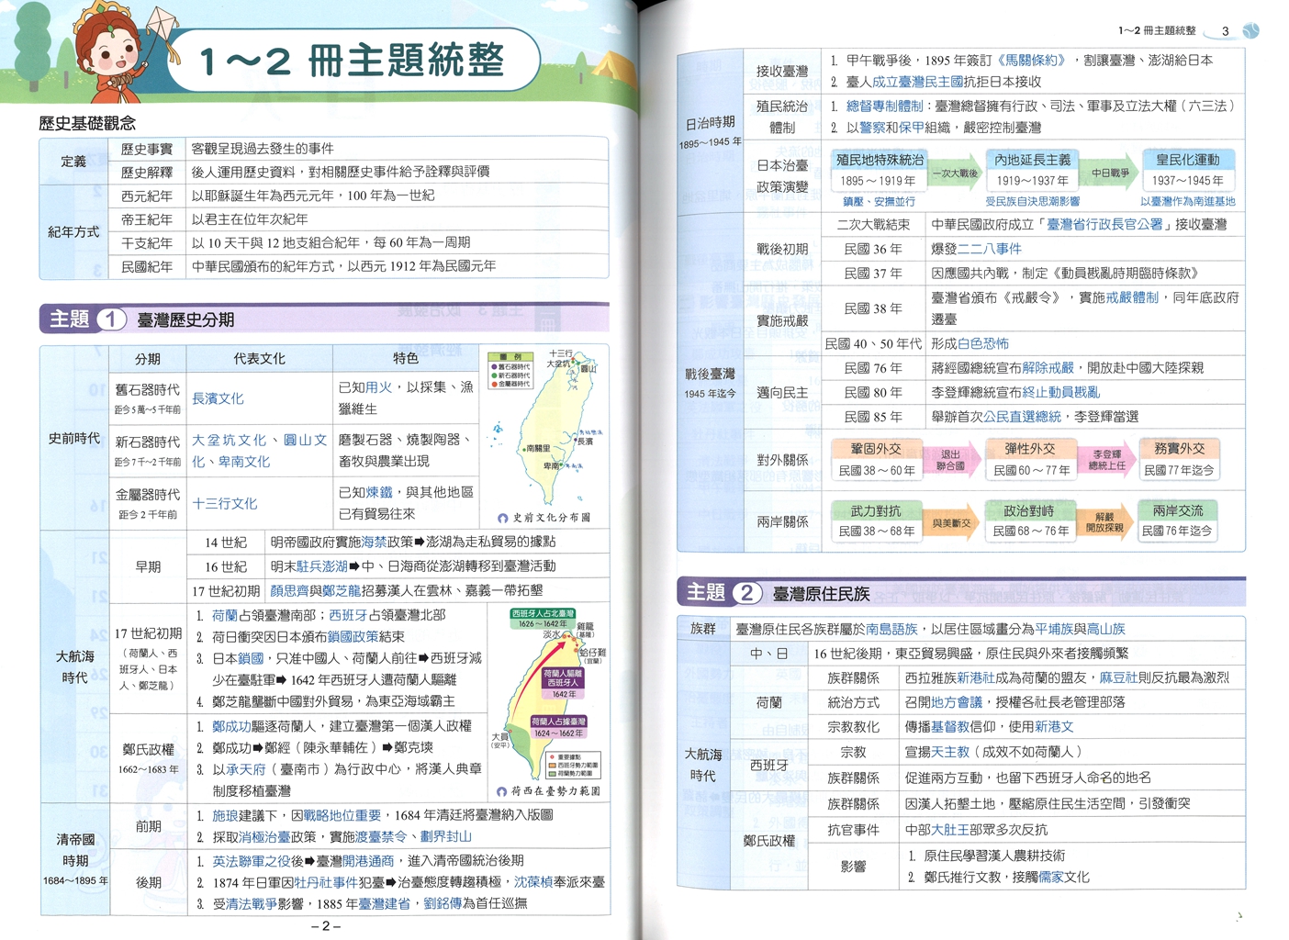Click the '中日戰爭' arrow

click(1109, 173)
